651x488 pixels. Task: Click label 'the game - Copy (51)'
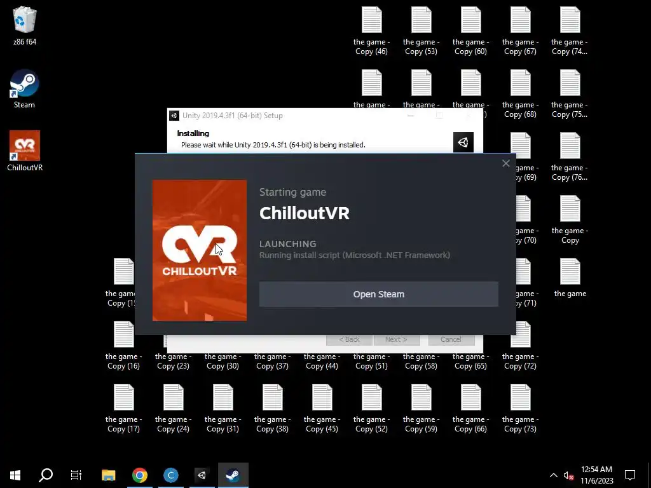[x=371, y=362]
